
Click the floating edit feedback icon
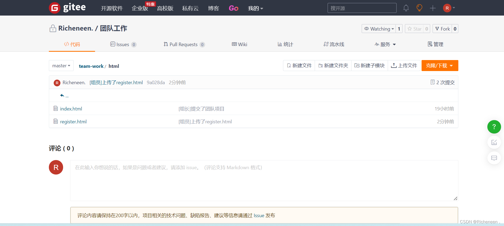494,142
